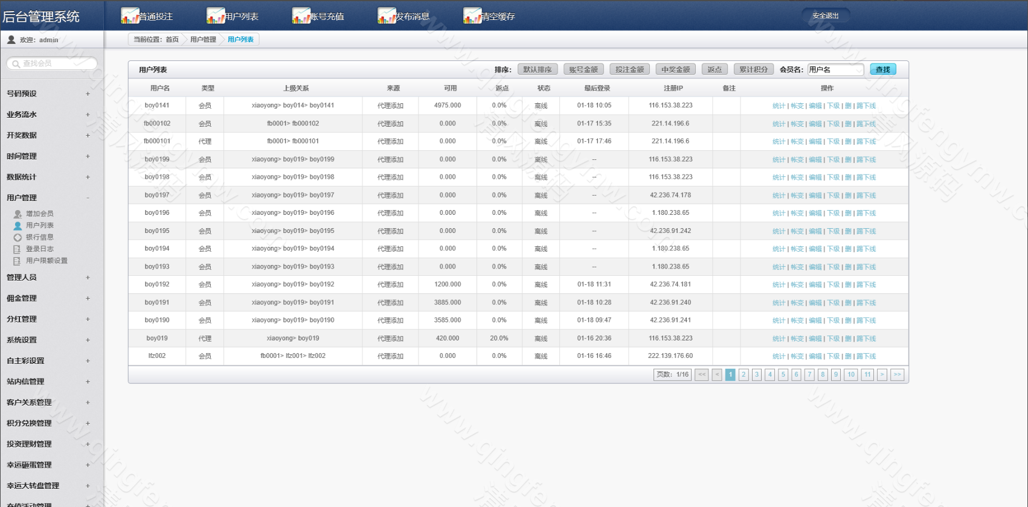Click the blue 查找 search button

882,70
